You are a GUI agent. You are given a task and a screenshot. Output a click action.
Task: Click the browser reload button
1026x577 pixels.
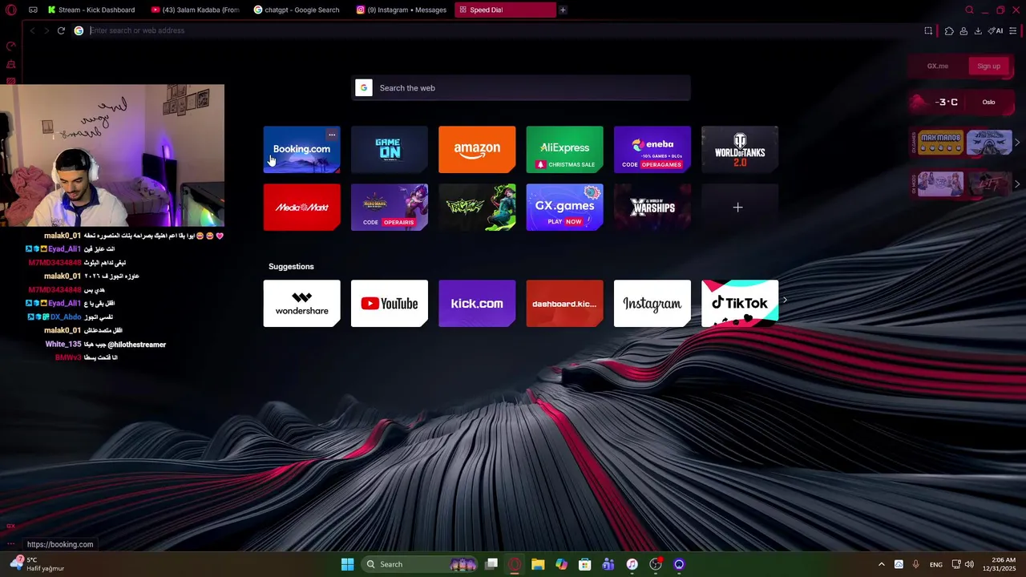coord(61,30)
